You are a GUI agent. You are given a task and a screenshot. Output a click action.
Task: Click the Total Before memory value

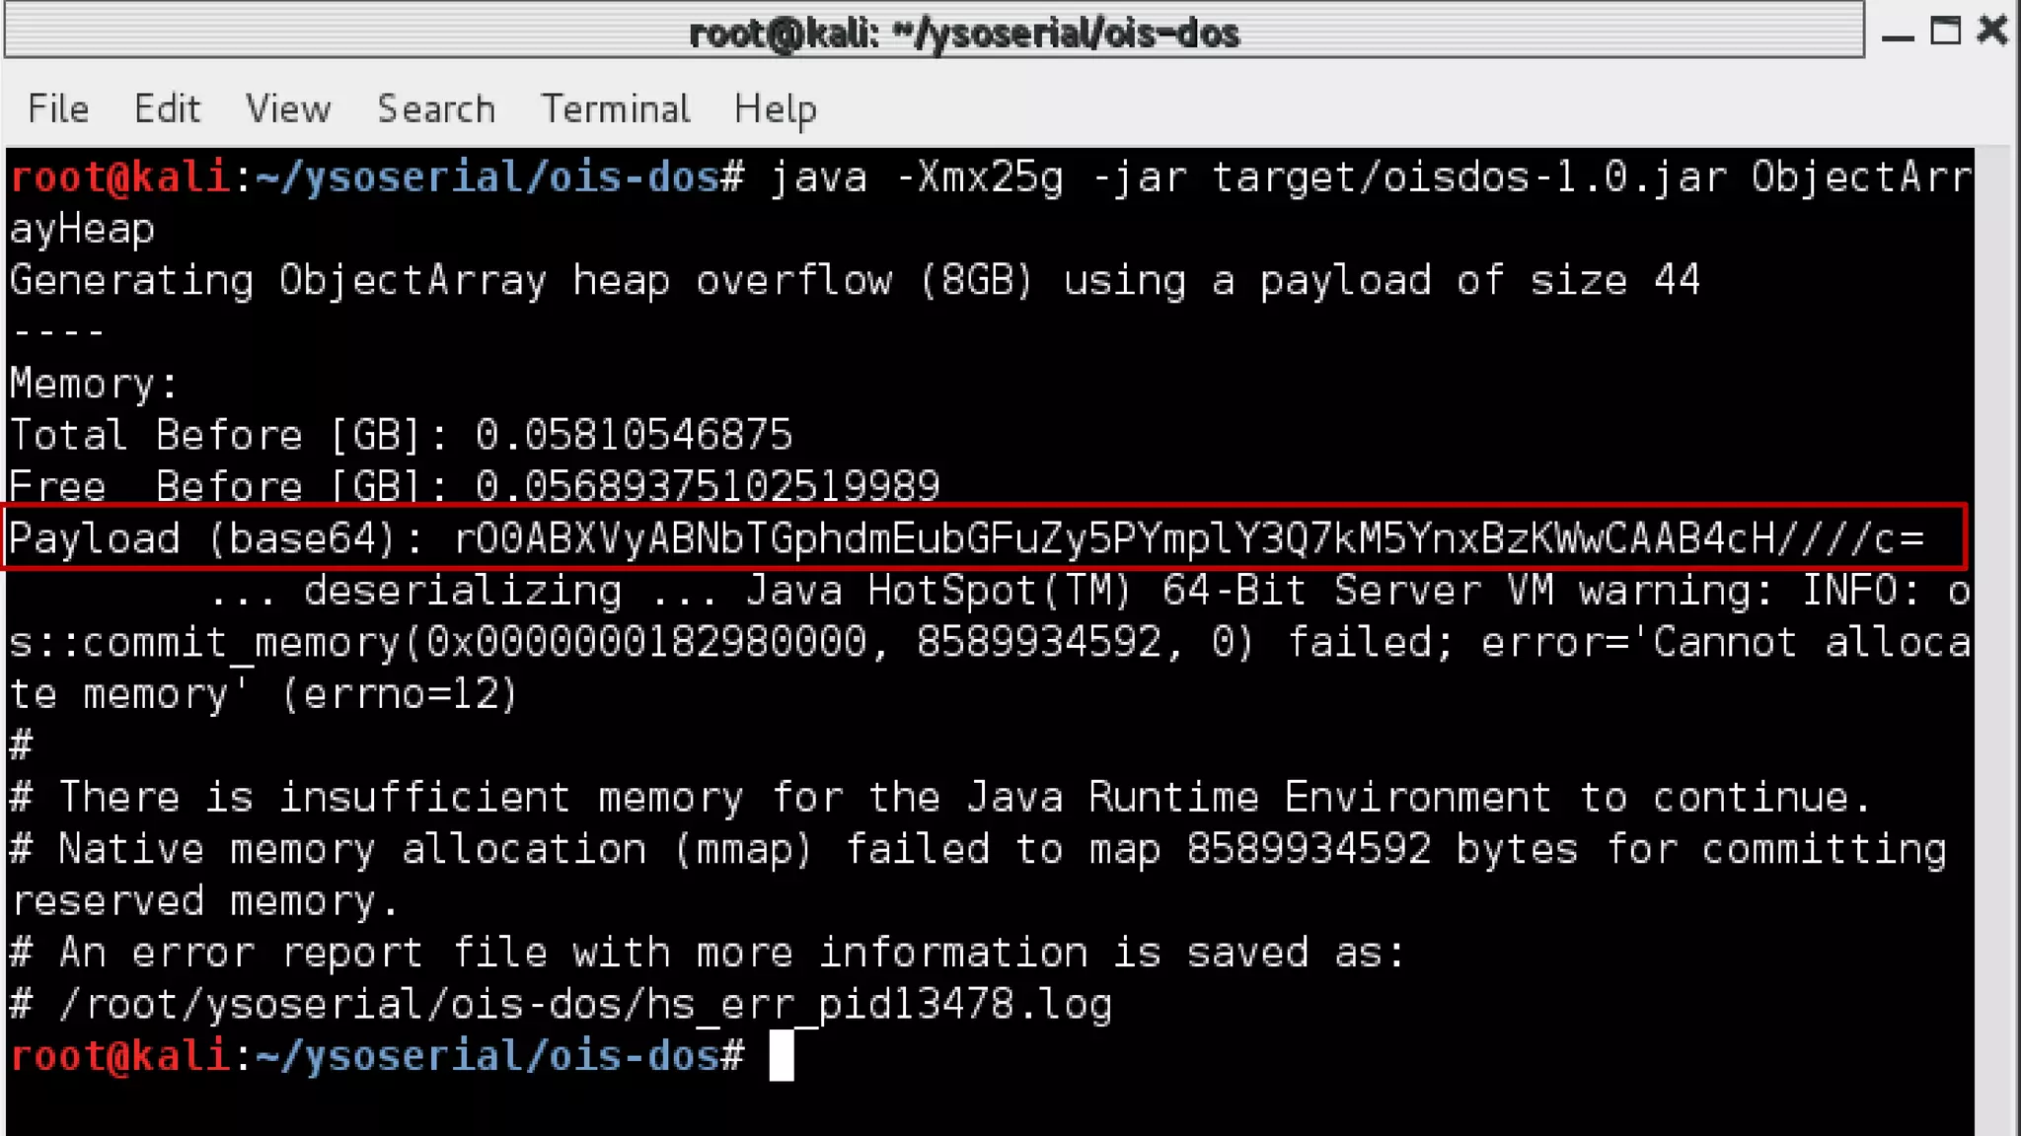pyautogui.click(x=634, y=435)
